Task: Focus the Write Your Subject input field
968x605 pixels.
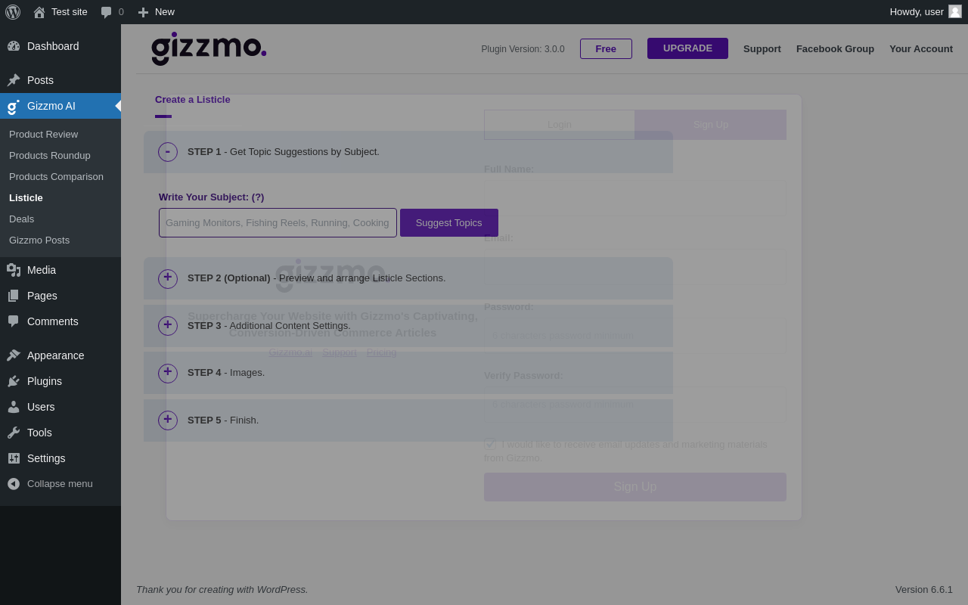Action: pyautogui.click(x=278, y=223)
